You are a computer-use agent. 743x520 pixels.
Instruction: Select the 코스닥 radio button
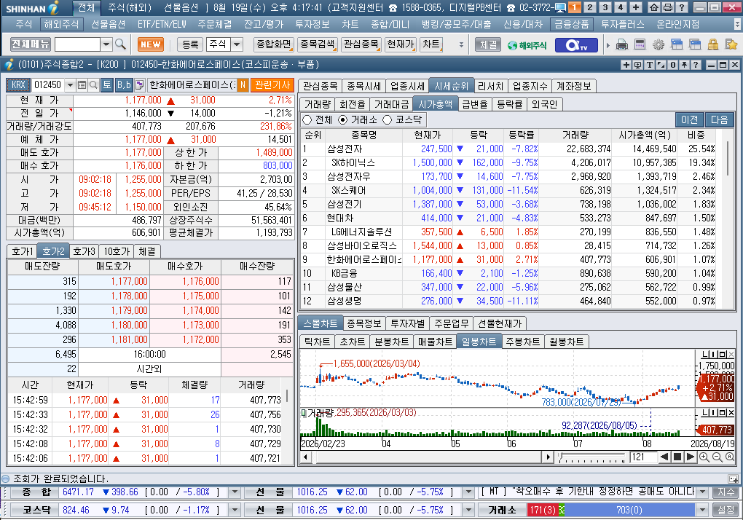click(x=387, y=120)
